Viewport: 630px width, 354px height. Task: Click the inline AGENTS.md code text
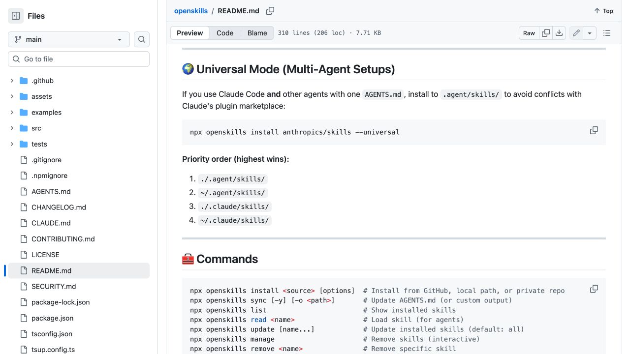click(383, 94)
